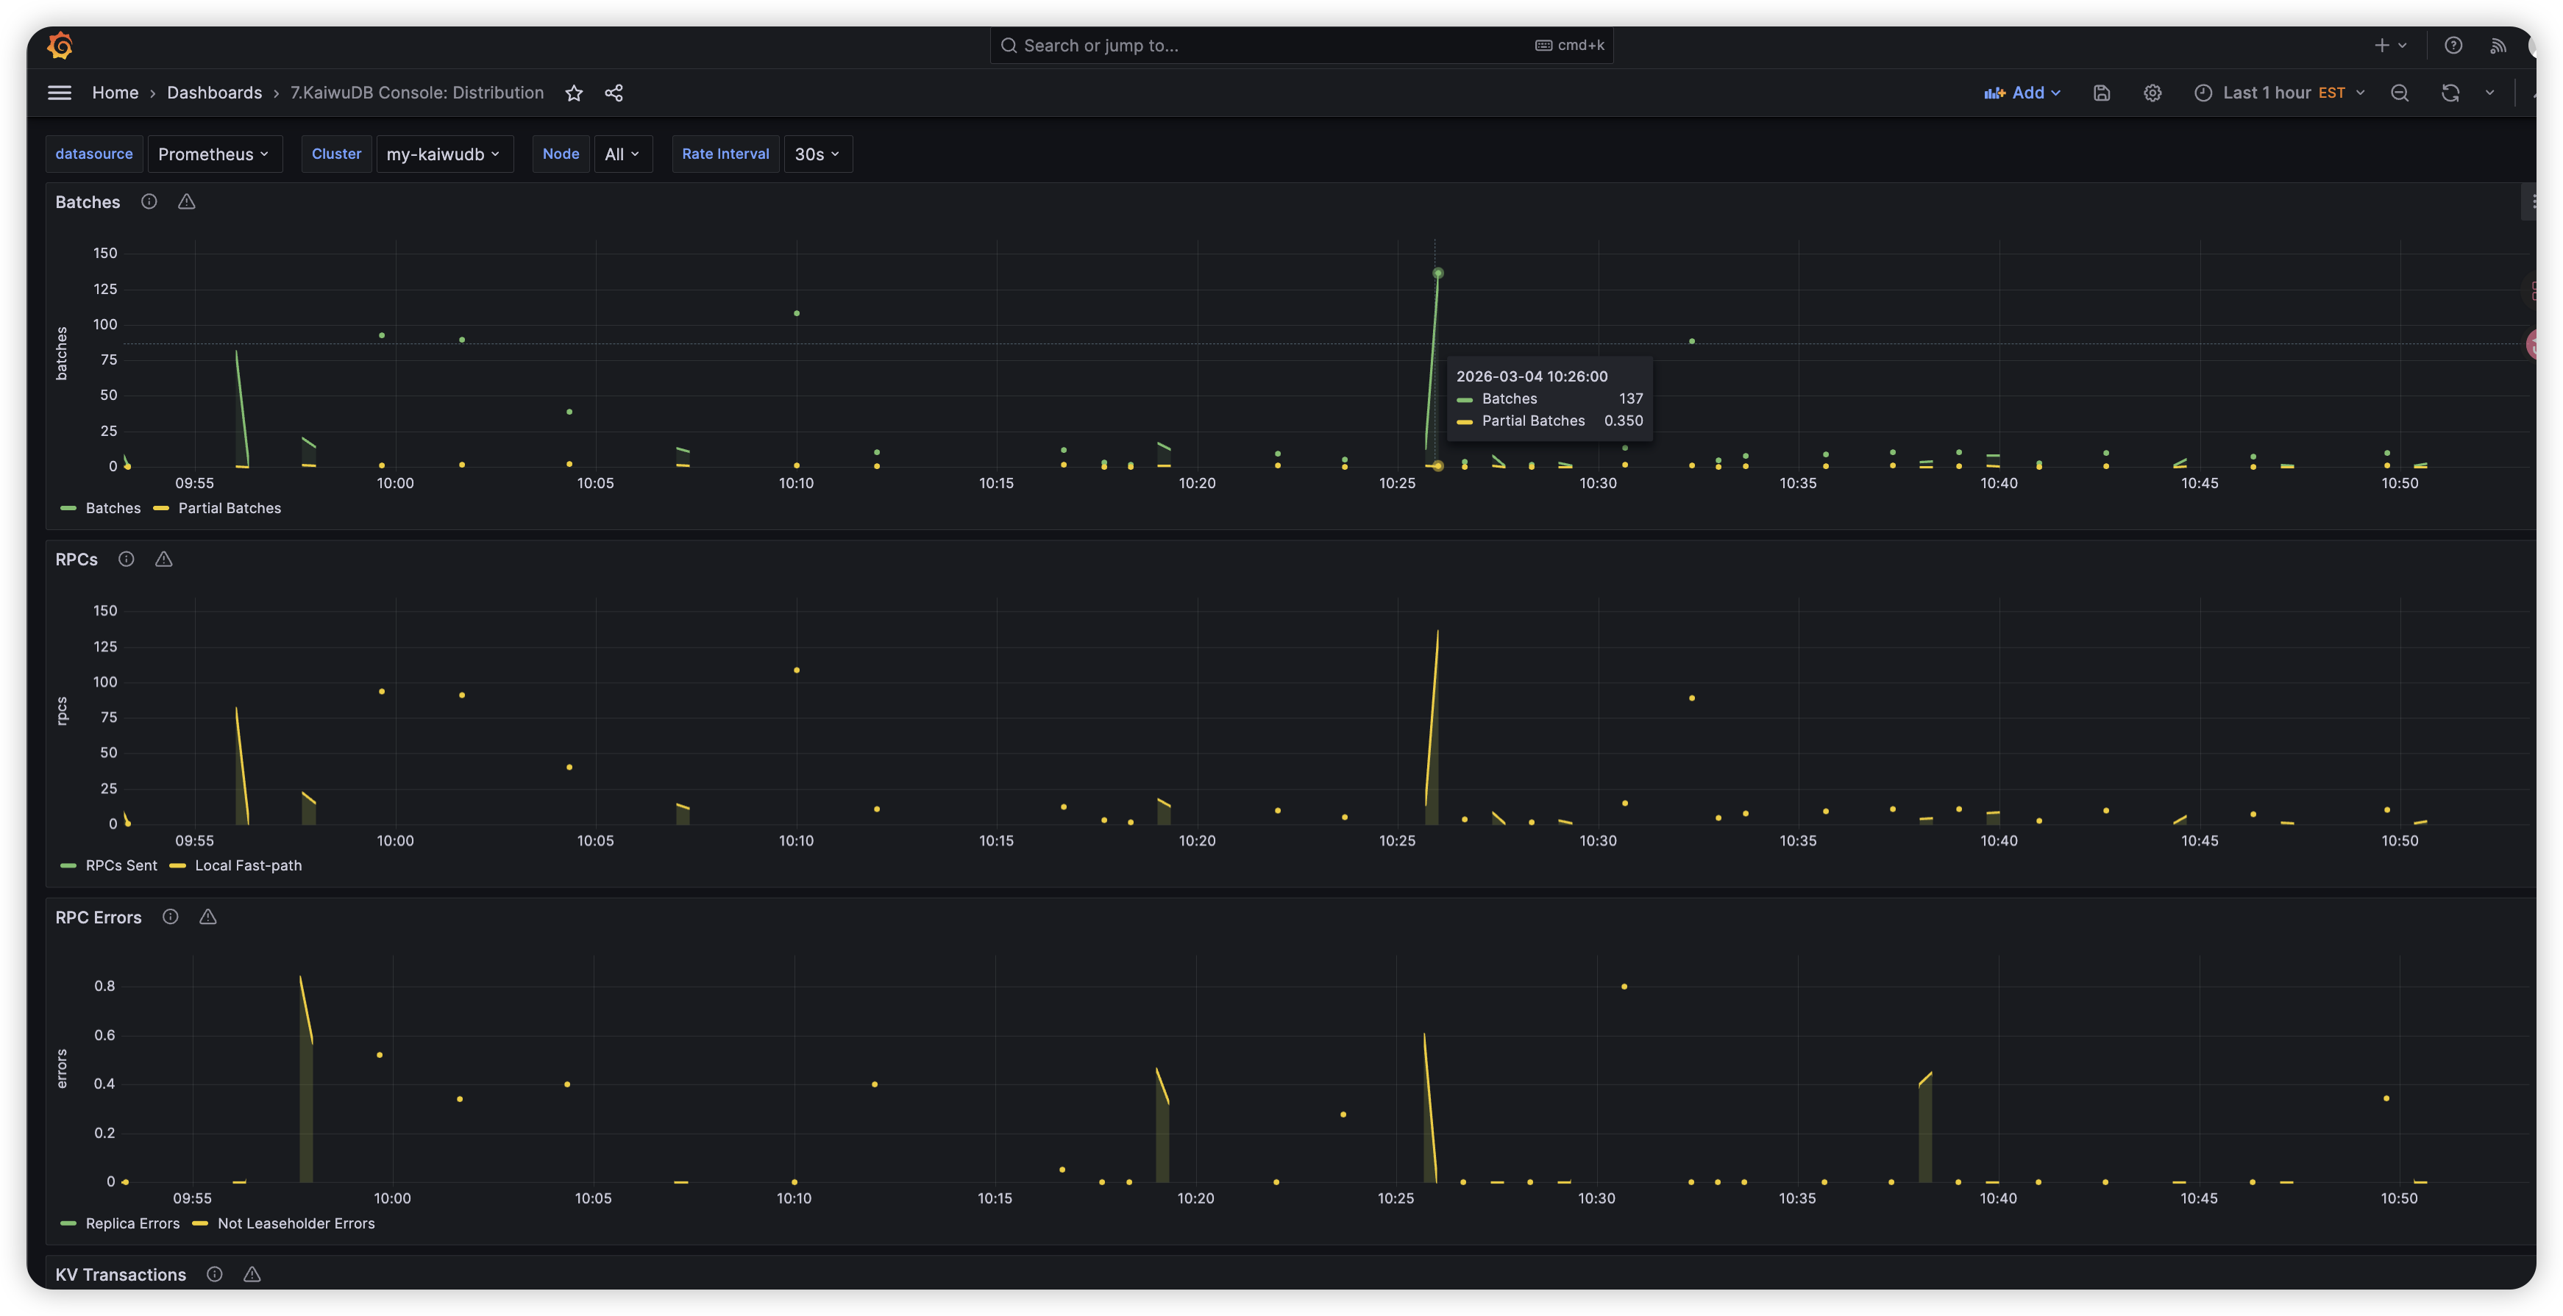This screenshot has height=1316, width=2563.
Task: Open the hamburger navigation menu
Action: coord(60,93)
